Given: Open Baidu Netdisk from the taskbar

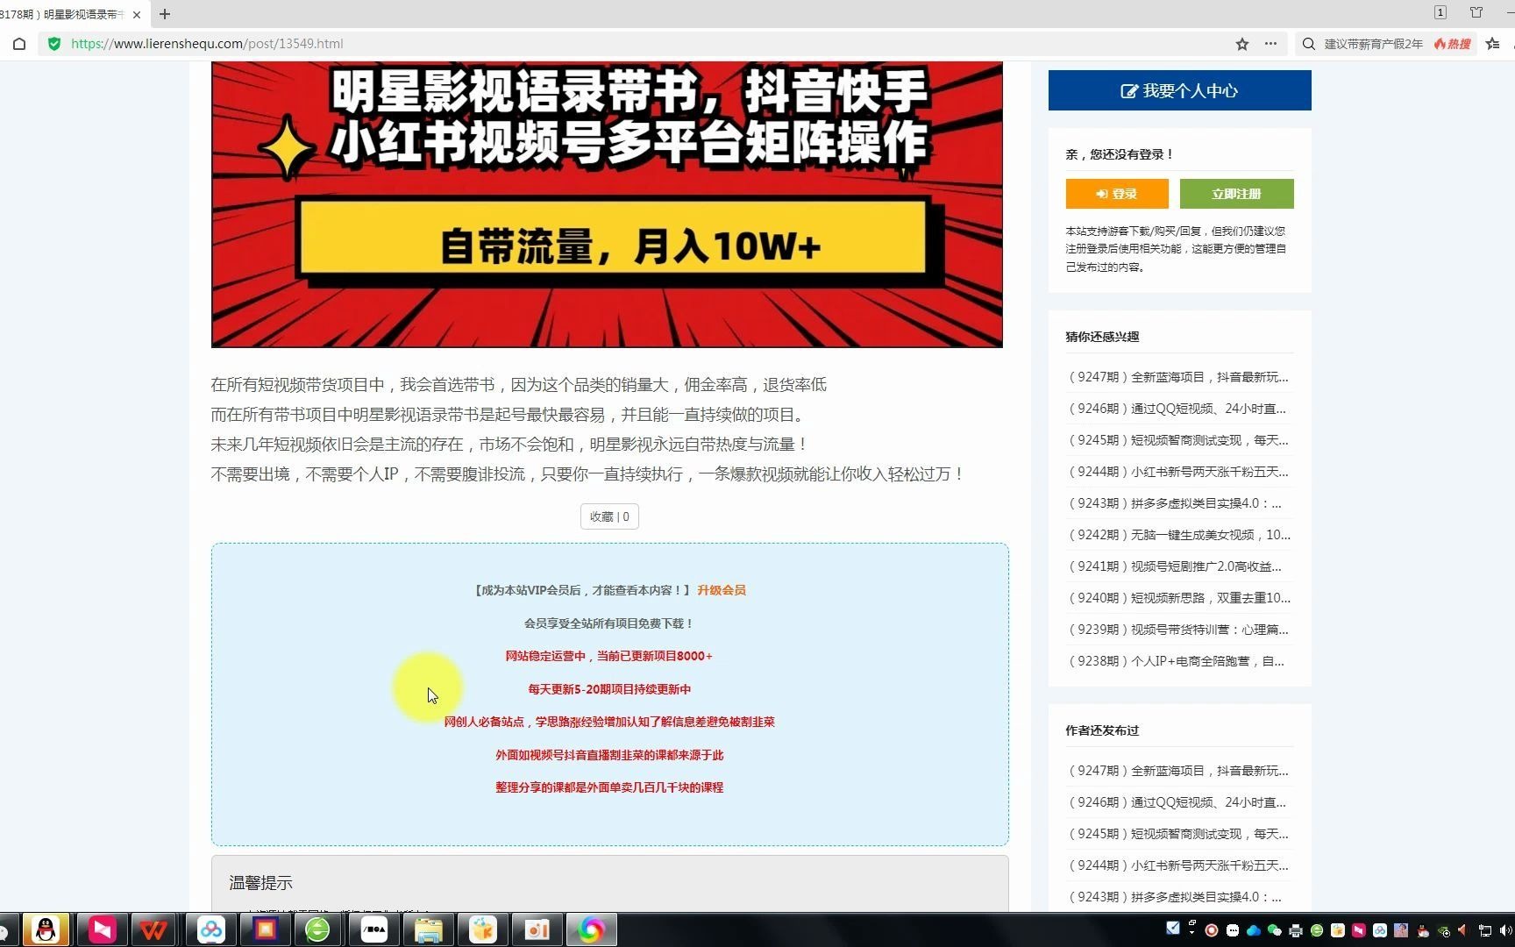Looking at the screenshot, I should (211, 929).
